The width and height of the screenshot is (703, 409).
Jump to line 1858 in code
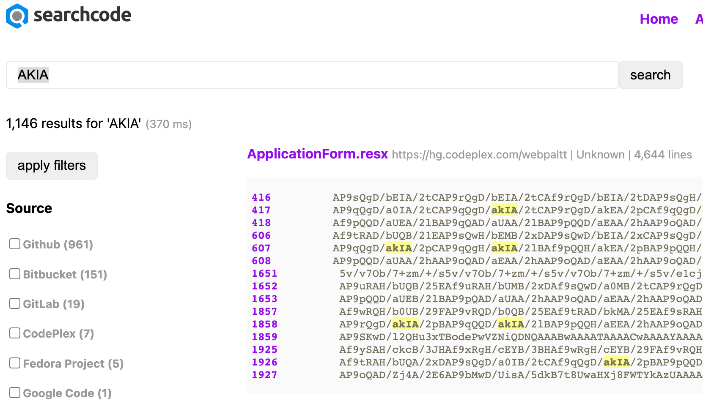tap(264, 324)
